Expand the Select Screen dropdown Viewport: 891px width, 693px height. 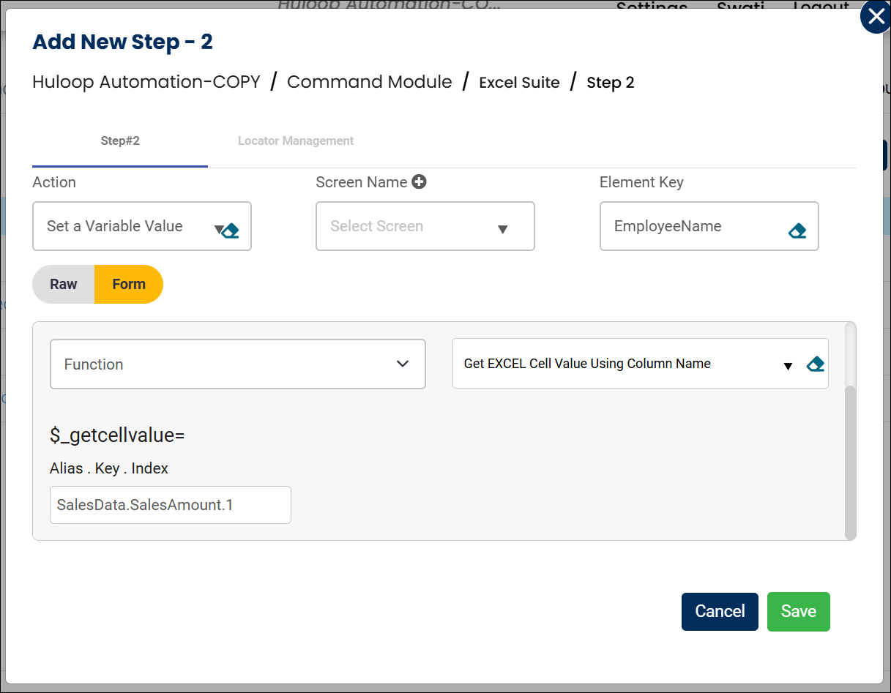point(502,229)
